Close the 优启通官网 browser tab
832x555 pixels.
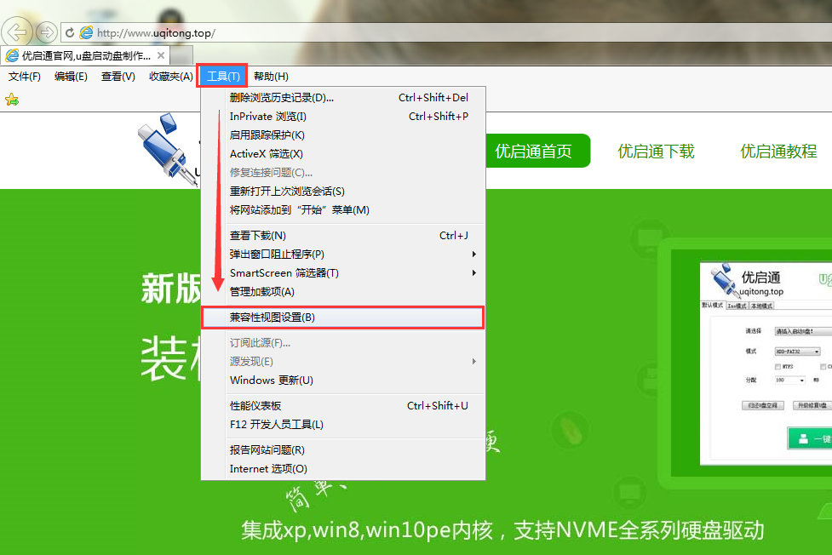tap(161, 55)
